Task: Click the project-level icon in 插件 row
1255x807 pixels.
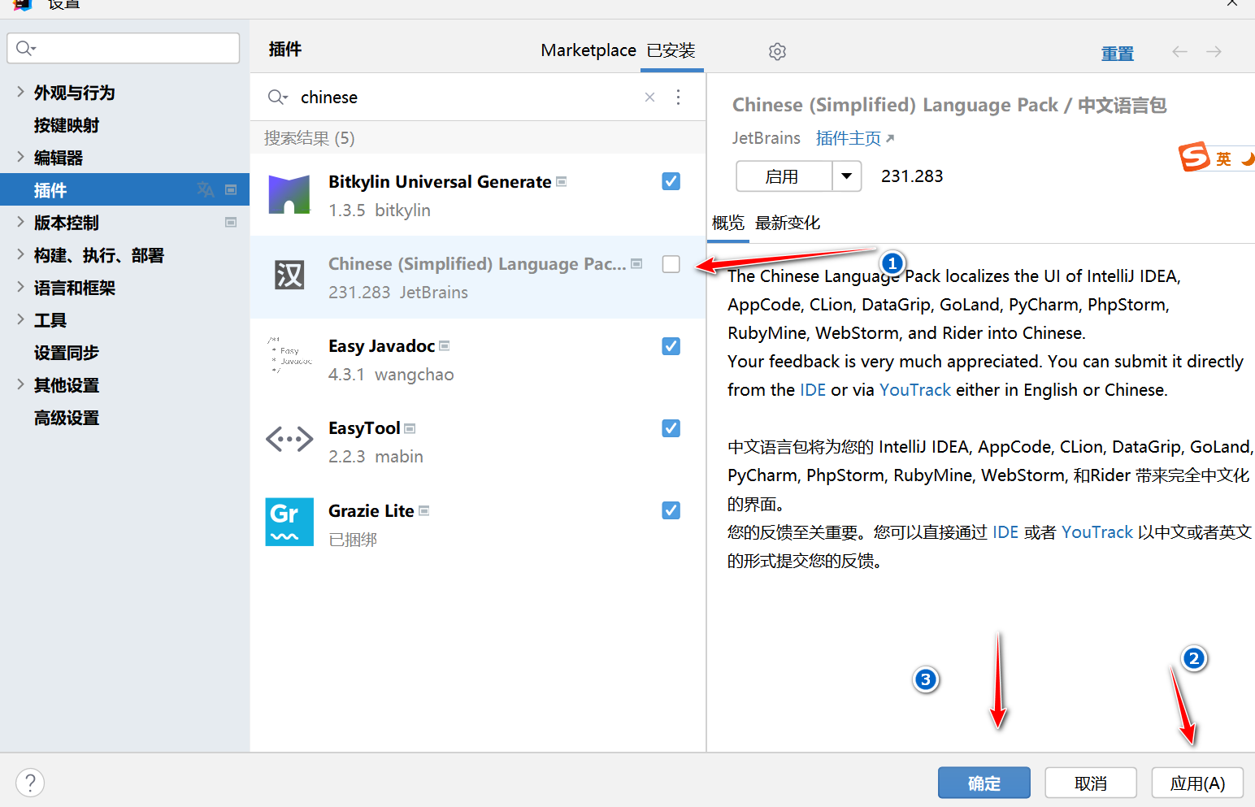Action: (x=231, y=189)
